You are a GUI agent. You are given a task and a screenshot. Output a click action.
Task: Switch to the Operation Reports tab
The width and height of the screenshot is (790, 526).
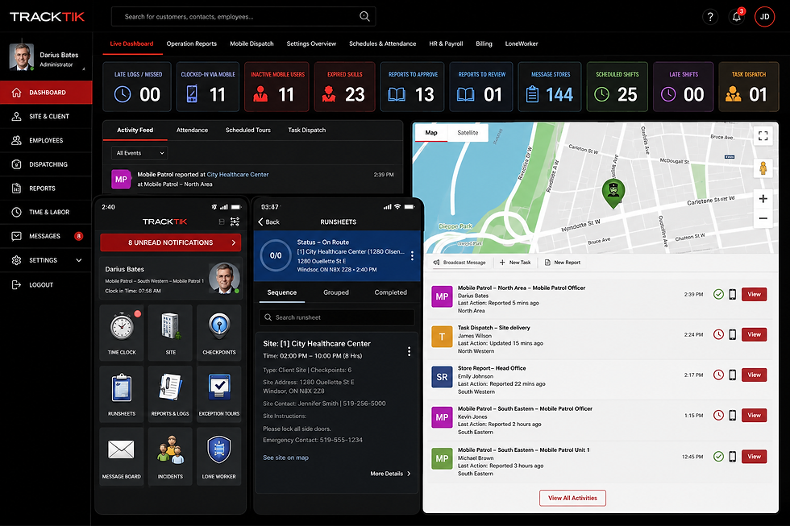[192, 43]
